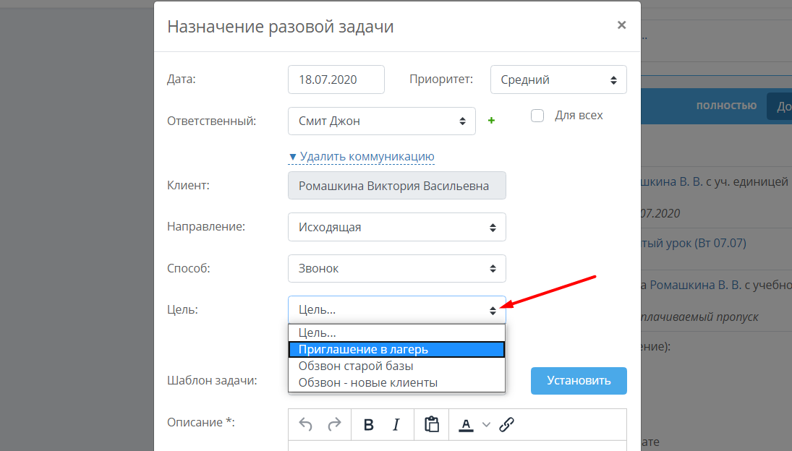
Task: Select option Приглашение в лагерь
Action: pos(396,349)
